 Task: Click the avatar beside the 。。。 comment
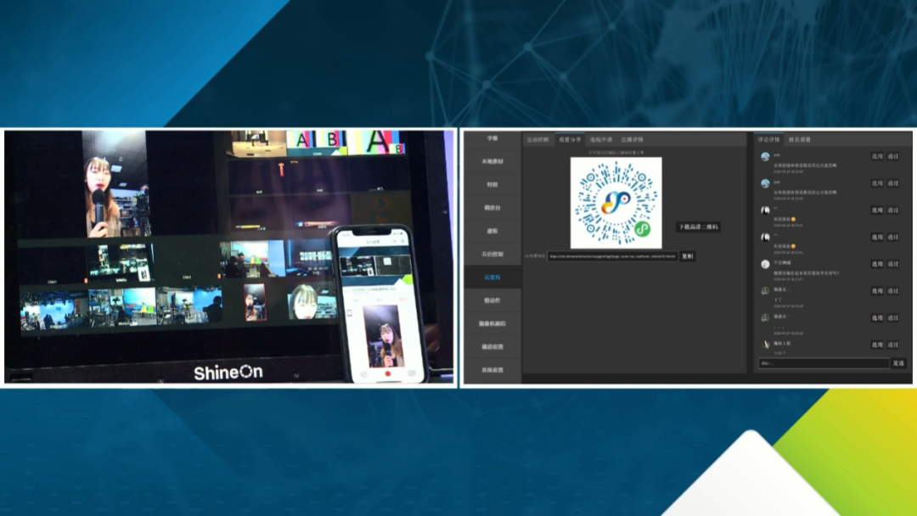pyautogui.click(x=765, y=317)
